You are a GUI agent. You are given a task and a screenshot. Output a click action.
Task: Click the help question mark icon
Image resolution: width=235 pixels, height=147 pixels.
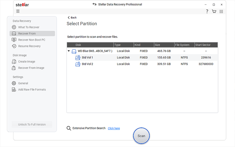click(207, 11)
